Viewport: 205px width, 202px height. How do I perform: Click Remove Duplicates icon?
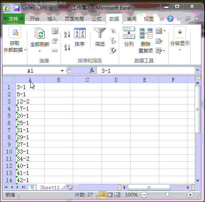coord(146,33)
